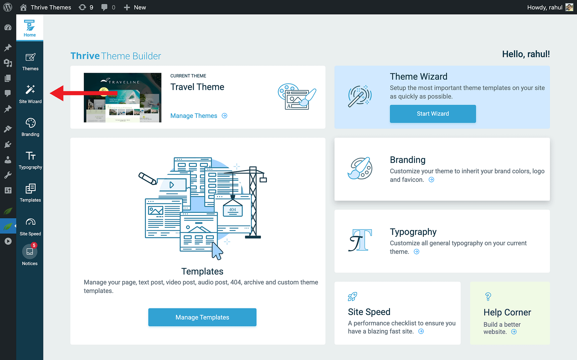Open the Comments bubble icon in admin rail
Image resolution: width=577 pixels, height=360 pixels.
pos(8,93)
